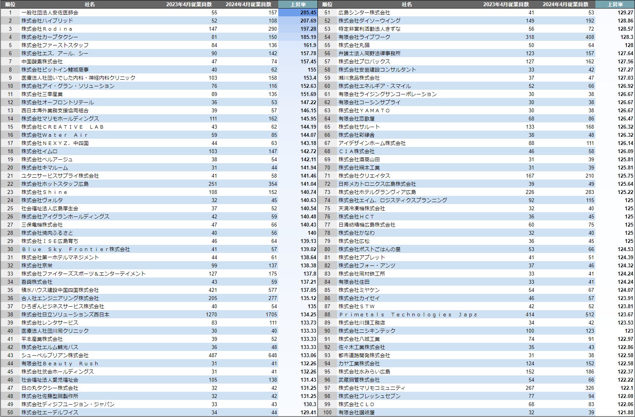
Task: Click the name 株式会社キマルーム
Action: click(45, 167)
